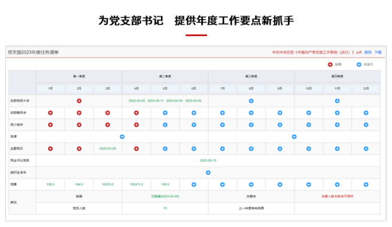Add 主题党日 record for 11月
This screenshot has width=392, height=227.
(338, 149)
